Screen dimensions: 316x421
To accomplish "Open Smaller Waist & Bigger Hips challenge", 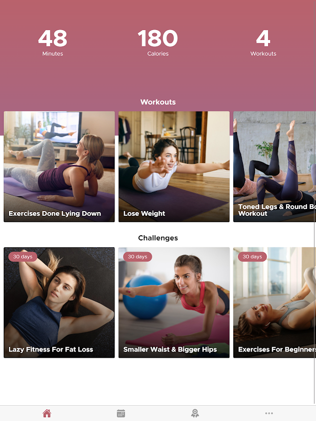I will pyautogui.click(x=174, y=303).
